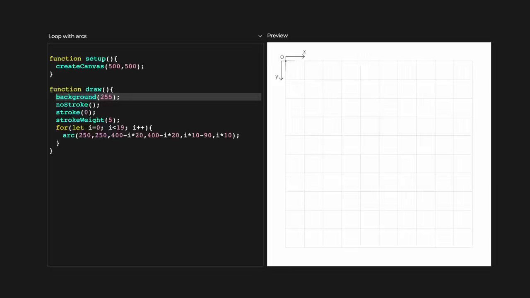530x298 pixels.
Task: Click the setup function name
Action: click(x=95, y=58)
